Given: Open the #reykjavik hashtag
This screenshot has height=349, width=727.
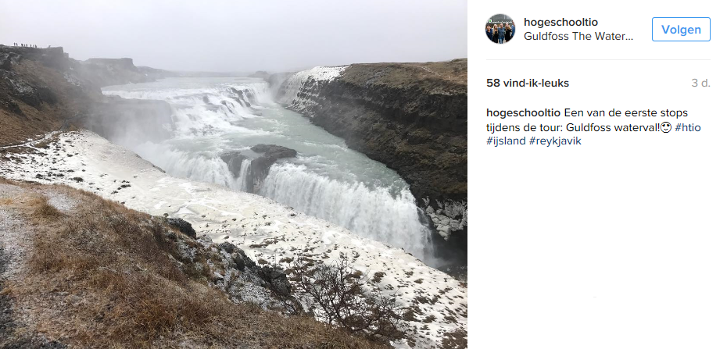Looking at the screenshot, I should tap(555, 141).
